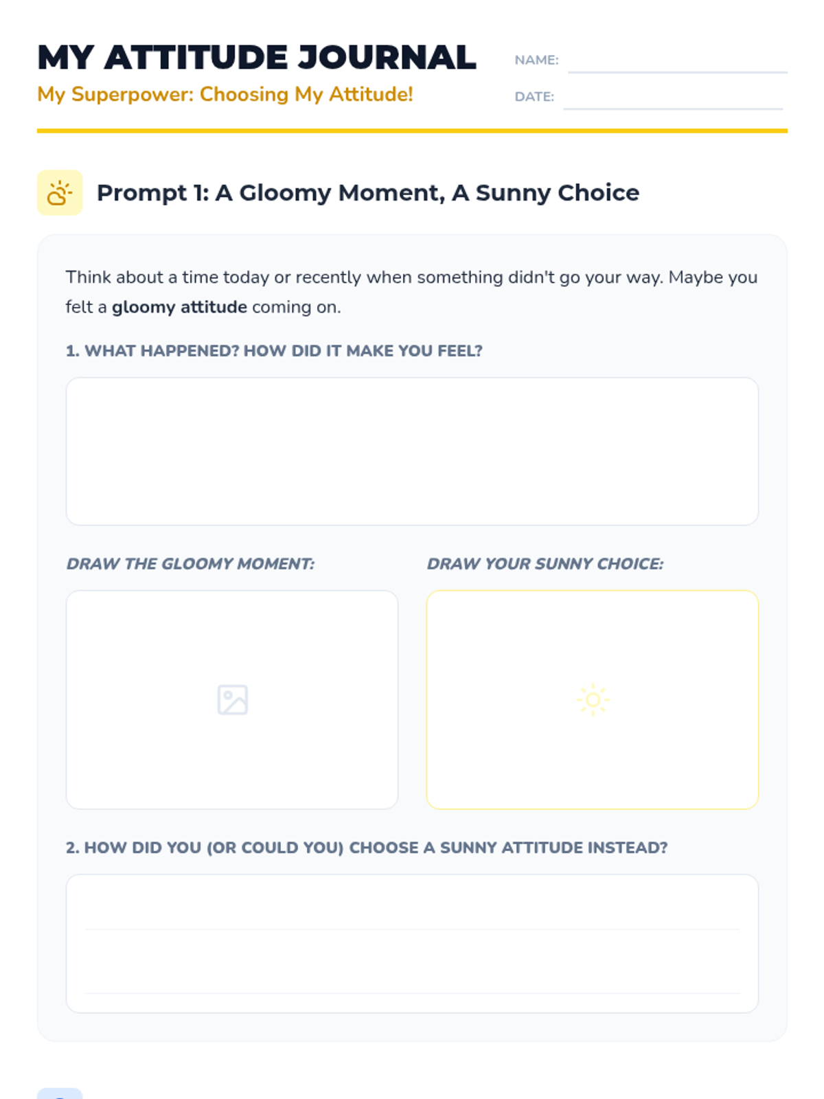Click the yellow divider line under header
The height and width of the screenshot is (1099, 824).
(x=412, y=131)
